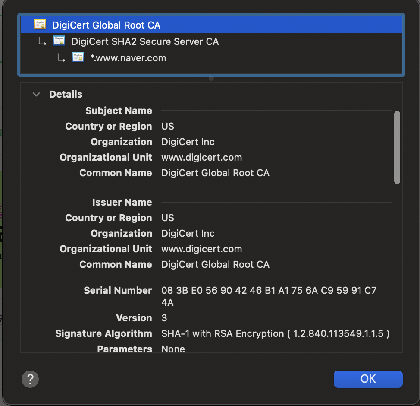
Task: Click the DigiCert Global Root CA certificate icon
Action: tap(40, 25)
